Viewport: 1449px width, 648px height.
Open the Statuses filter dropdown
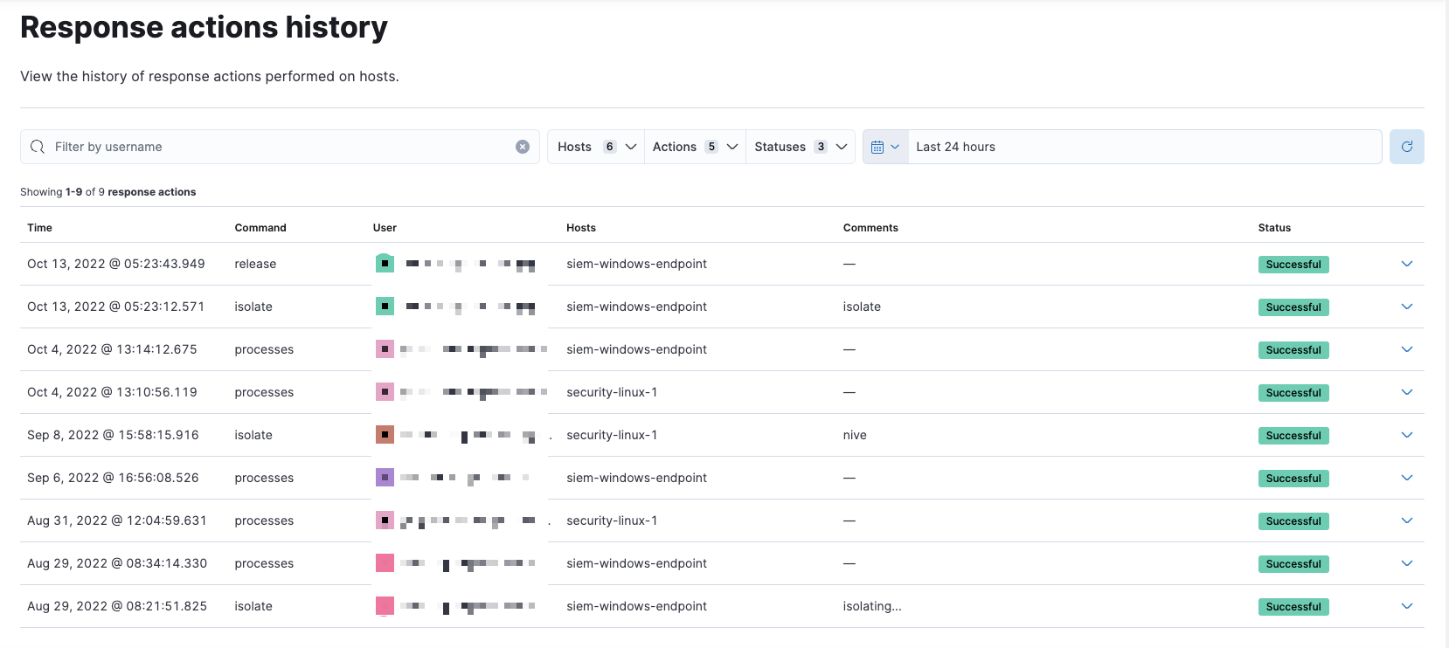[x=800, y=147]
